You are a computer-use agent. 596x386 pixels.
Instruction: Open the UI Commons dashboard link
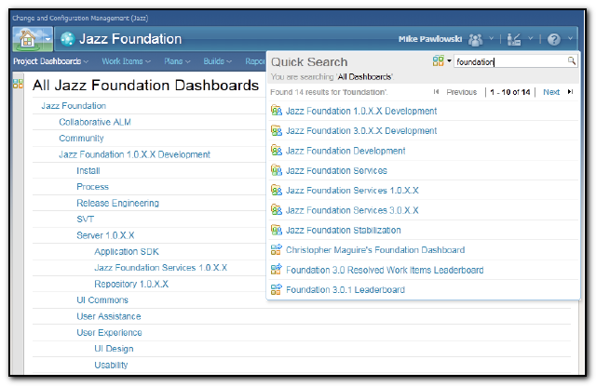click(102, 300)
